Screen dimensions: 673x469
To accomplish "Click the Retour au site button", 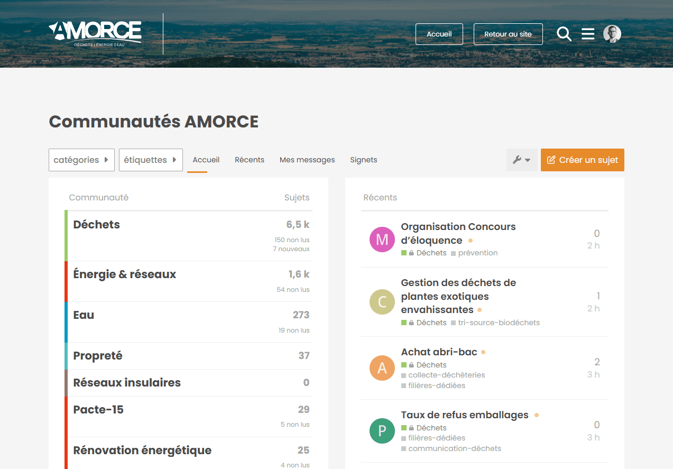I will 508,34.
